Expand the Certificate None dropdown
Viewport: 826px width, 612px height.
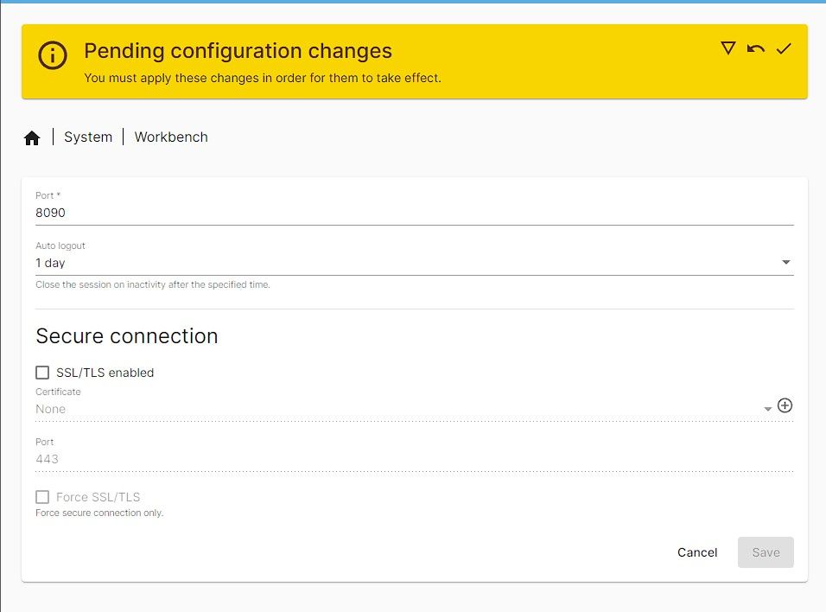767,407
